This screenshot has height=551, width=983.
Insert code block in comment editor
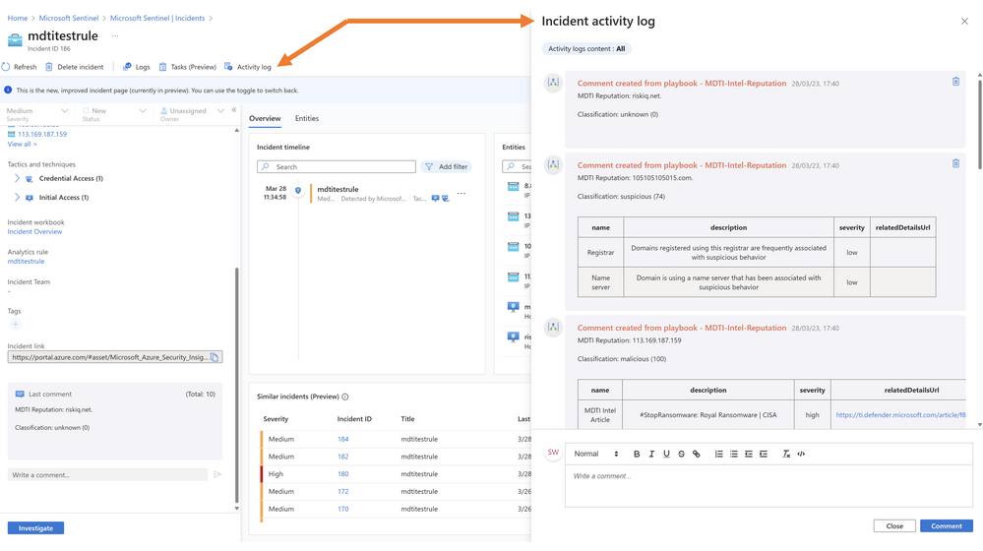click(801, 454)
